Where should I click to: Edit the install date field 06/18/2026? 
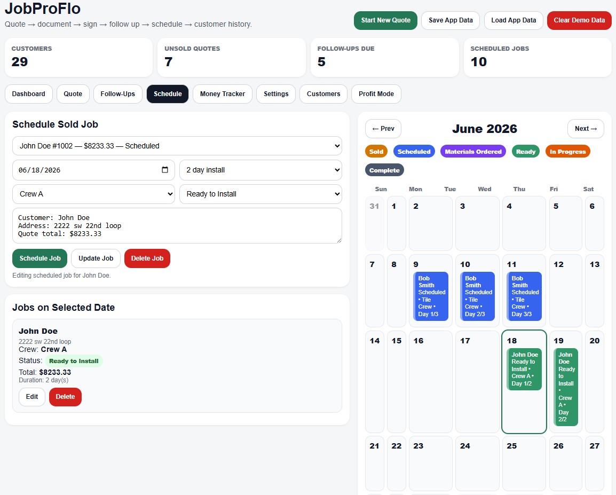(93, 170)
